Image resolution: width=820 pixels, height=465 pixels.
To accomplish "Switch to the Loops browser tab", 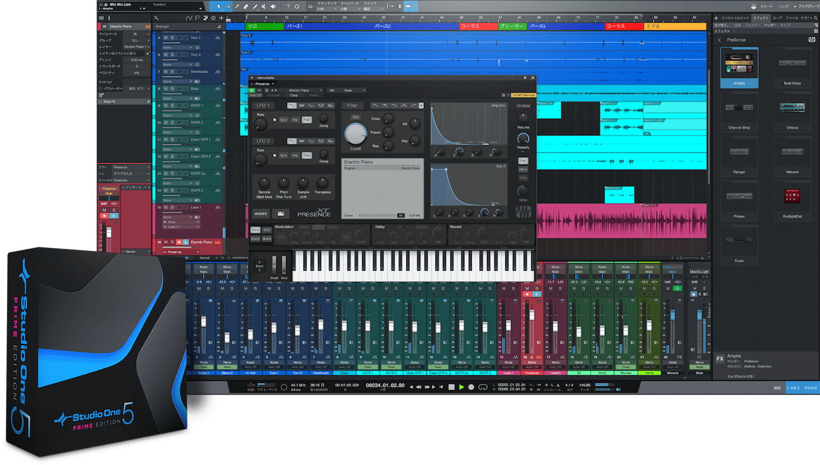I will [778, 18].
